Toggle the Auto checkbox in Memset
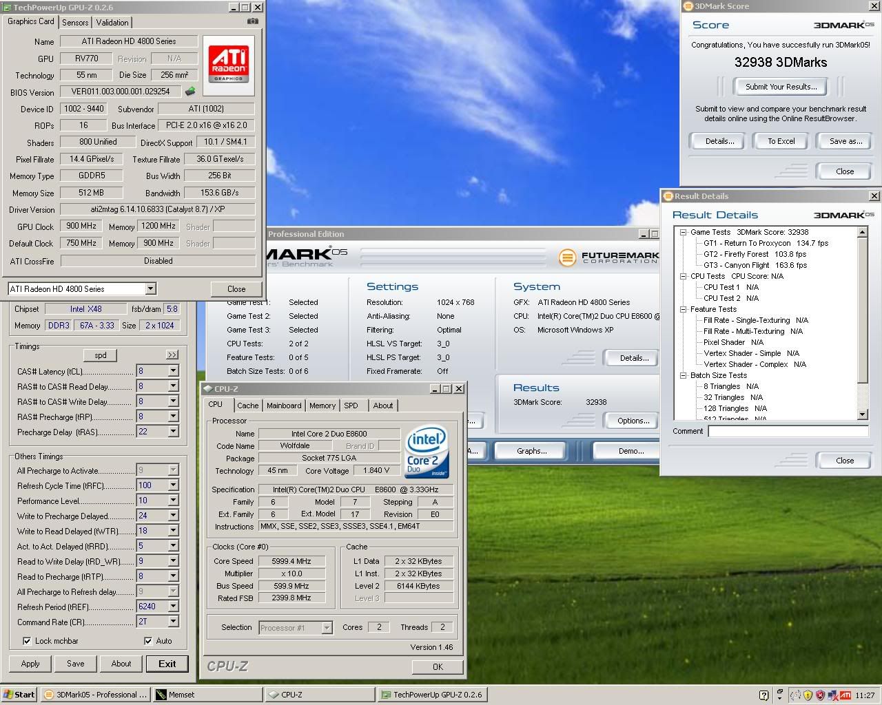Viewport: 882px width, 705px height. [148, 641]
